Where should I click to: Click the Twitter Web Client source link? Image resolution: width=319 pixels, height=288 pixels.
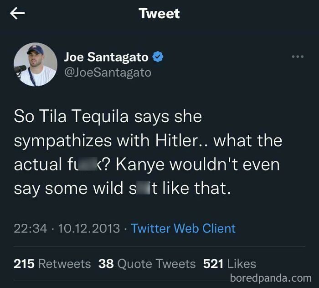(x=183, y=228)
